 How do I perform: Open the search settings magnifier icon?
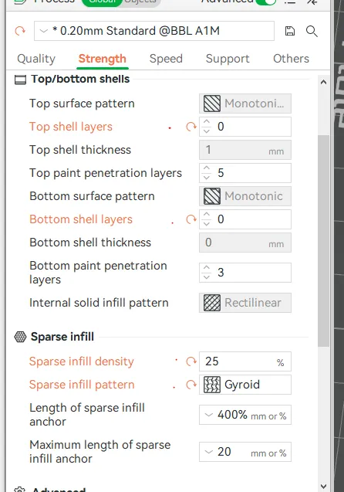[312, 32]
